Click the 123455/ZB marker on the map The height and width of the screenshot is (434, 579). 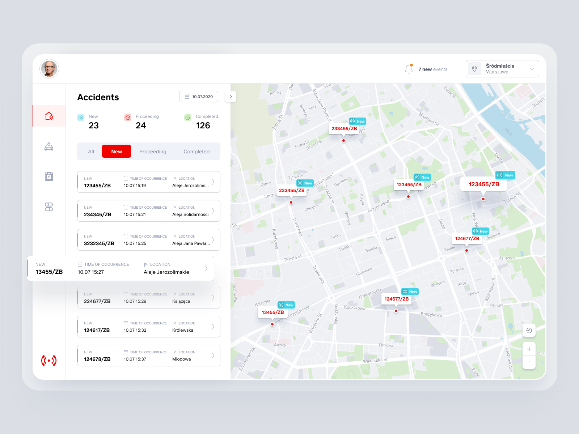coord(483,184)
